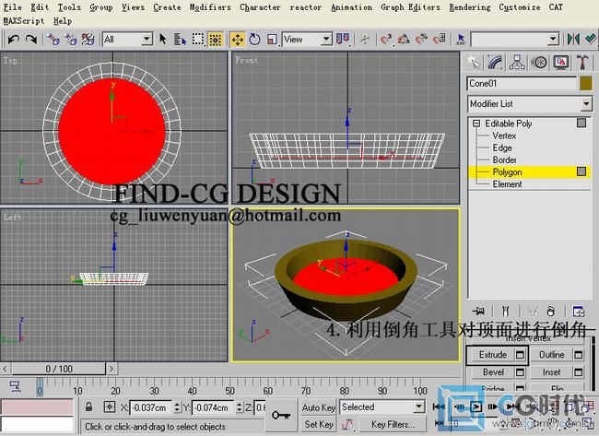Toggle the 3D Snaps magnet icon
This screenshot has width=599, height=436.
click(386, 39)
